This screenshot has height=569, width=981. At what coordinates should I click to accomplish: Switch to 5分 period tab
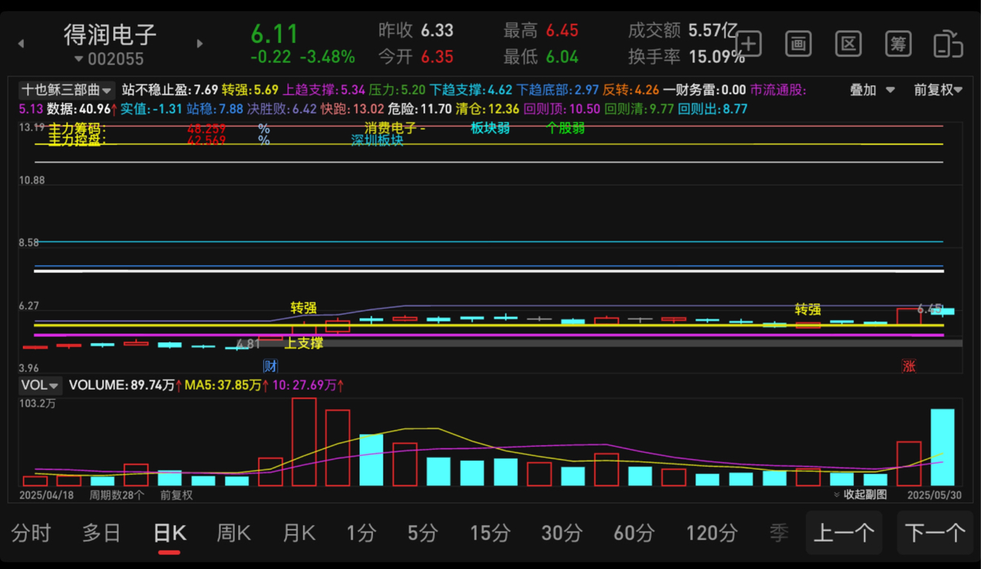point(423,533)
